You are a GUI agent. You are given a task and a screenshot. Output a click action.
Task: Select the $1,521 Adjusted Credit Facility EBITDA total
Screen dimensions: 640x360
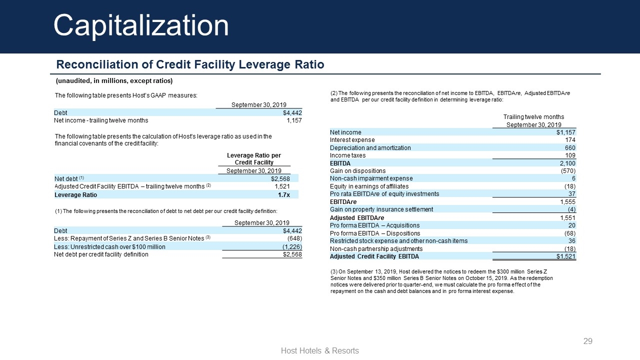point(566,256)
